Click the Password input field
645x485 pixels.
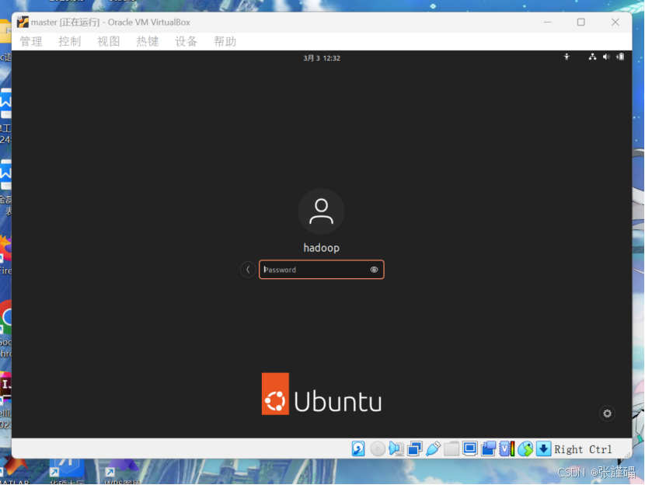pos(321,270)
